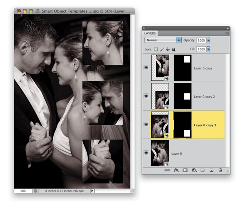Click status bar preview icon beside 50%

click(x=35, y=191)
